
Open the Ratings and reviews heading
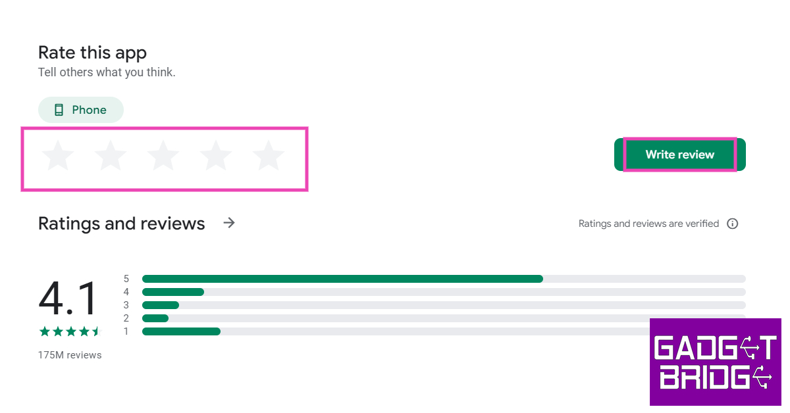122,224
